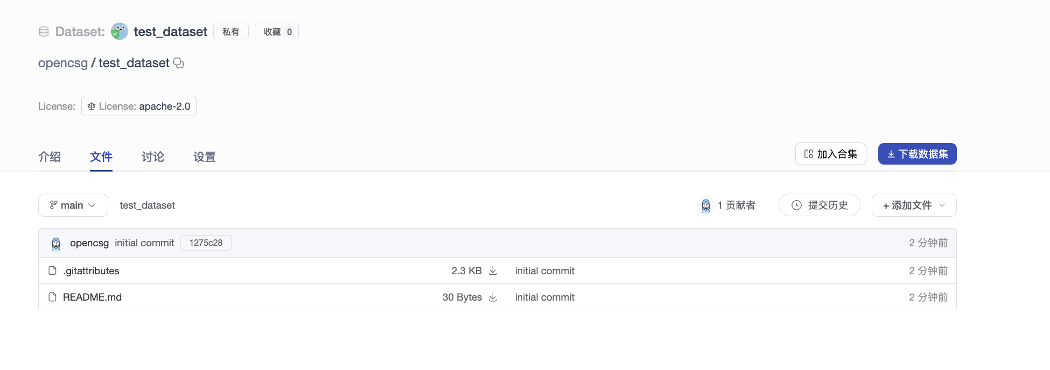Click the file icon next to .gitattributes
1050x370 pixels.
pyautogui.click(x=52, y=271)
